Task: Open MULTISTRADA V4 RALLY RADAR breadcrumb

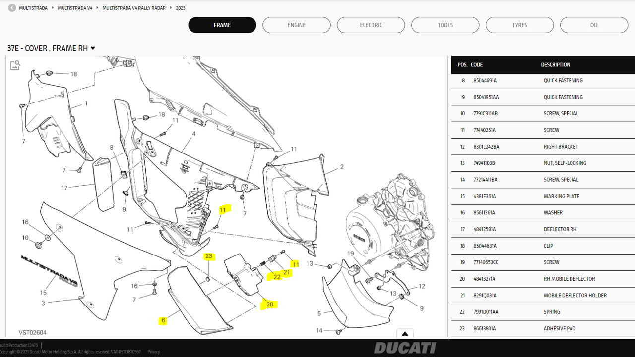Action: (x=134, y=8)
